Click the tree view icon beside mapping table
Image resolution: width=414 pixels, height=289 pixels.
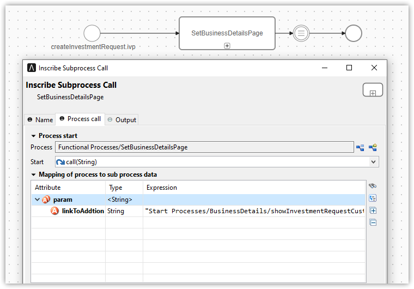click(373, 198)
